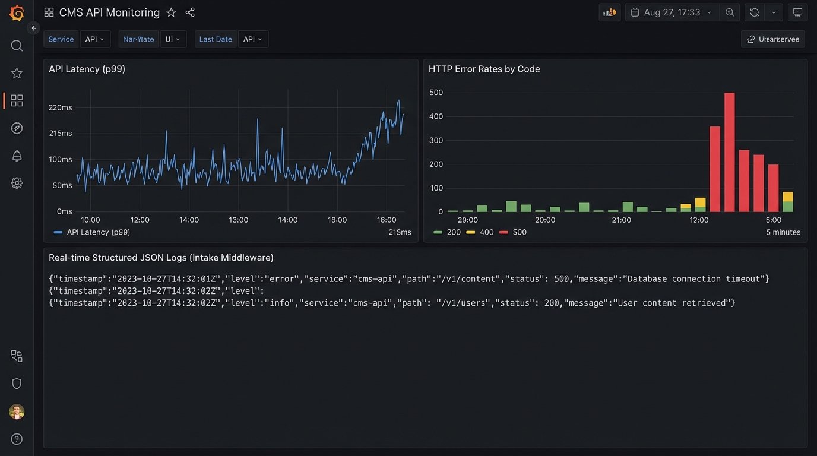The image size is (817, 456).
Task: Star the CMS API Monitoring dashboard
Action: (171, 12)
